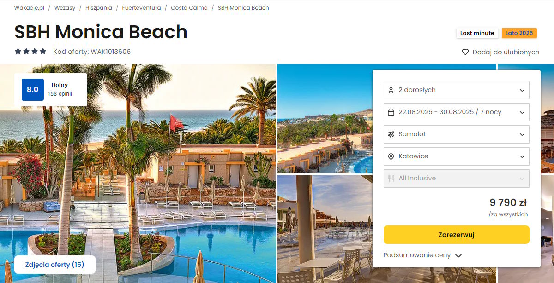
Task: Click the heart favorites icon
Action: [x=465, y=52]
